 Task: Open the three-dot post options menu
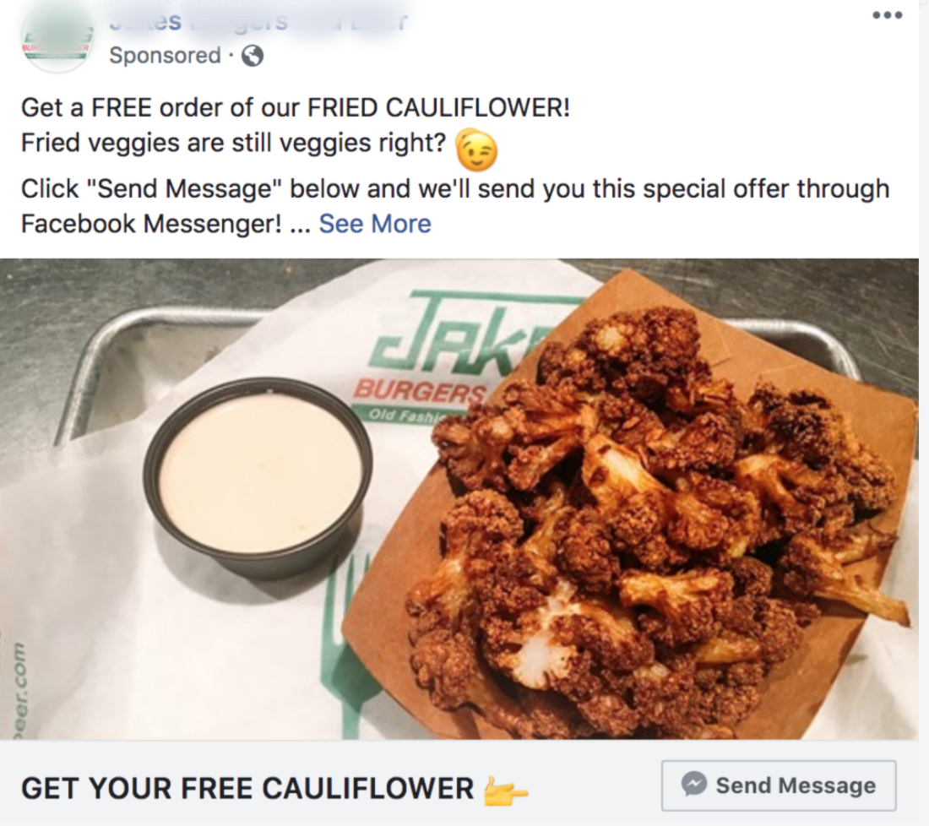(887, 15)
